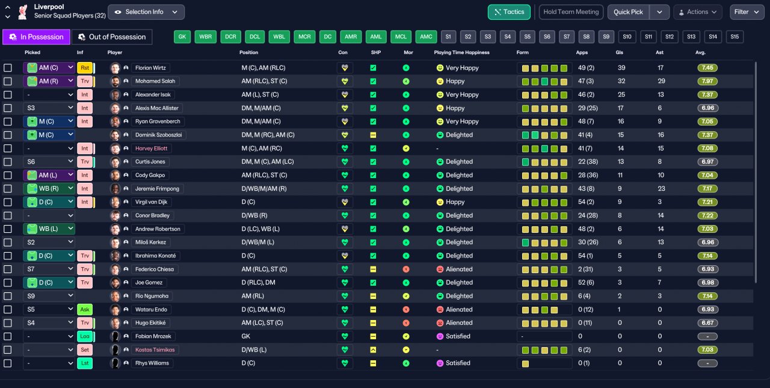Image resolution: width=770 pixels, height=388 pixels.
Task: Open the Actions dropdown
Action: tap(698, 12)
